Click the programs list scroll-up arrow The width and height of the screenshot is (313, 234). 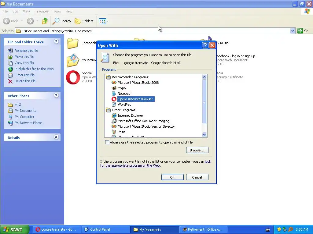pos(204,77)
